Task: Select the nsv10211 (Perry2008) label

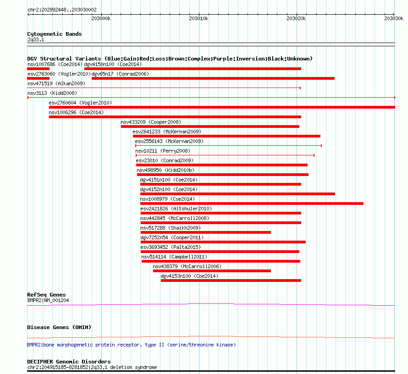Action: coord(163,151)
